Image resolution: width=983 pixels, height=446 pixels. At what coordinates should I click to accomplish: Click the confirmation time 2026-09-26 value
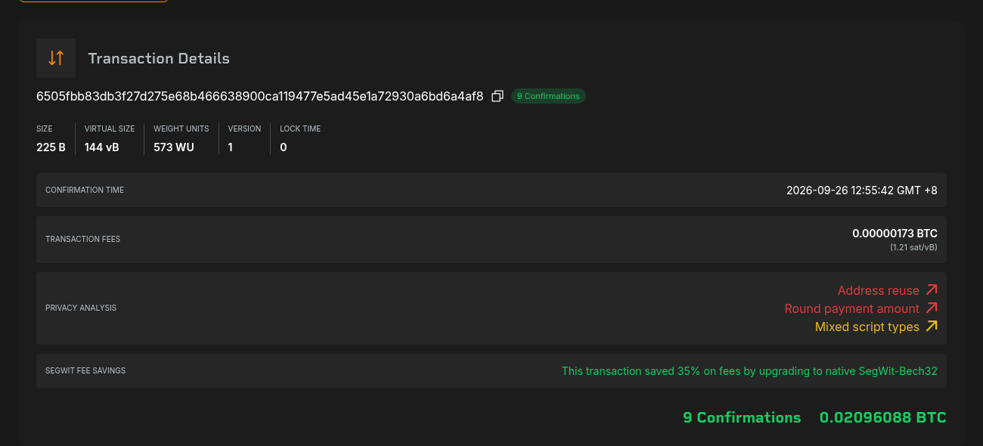(862, 190)
